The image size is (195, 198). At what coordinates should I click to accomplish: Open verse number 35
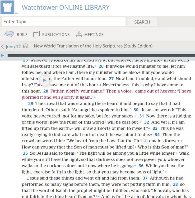[x=25, y=153]
